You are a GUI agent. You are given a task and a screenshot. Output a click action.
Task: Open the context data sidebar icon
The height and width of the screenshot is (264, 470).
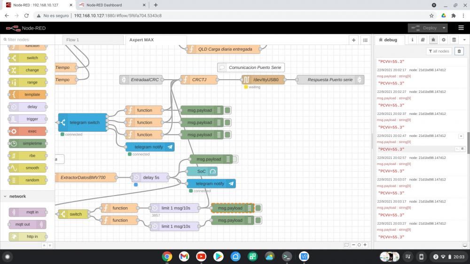click(x=454, y=40)
